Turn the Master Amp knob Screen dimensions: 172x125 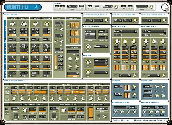(x=88, y=62)
